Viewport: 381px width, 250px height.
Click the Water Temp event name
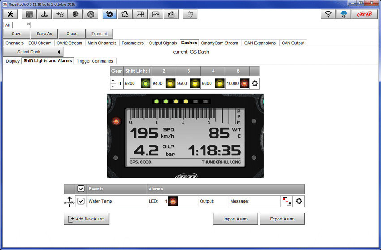click(100, 201)
